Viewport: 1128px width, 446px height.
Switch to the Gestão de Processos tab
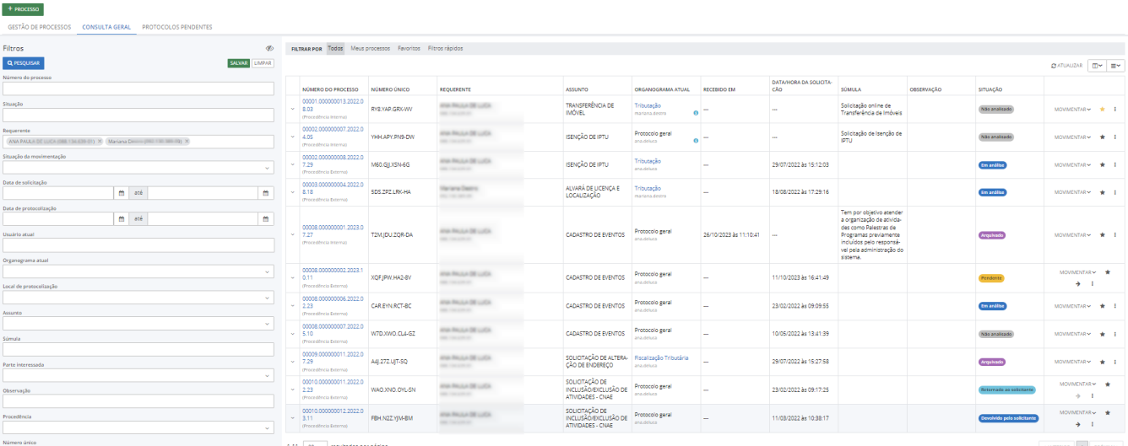(x=39, y=27)
